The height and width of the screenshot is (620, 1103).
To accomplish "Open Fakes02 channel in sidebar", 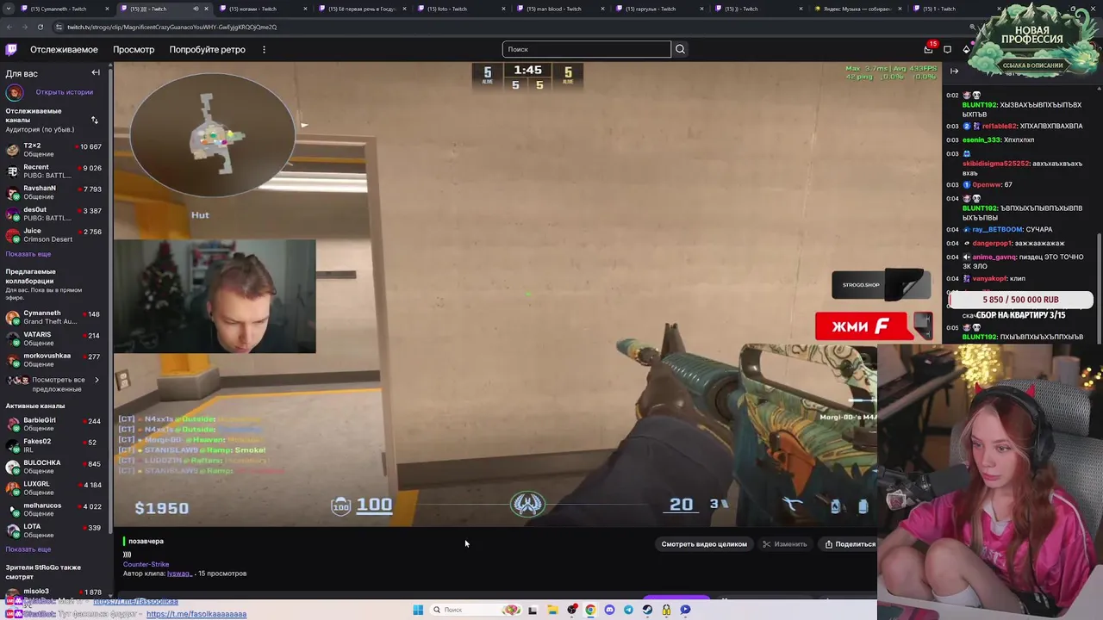I will click(x=54, y=445).
